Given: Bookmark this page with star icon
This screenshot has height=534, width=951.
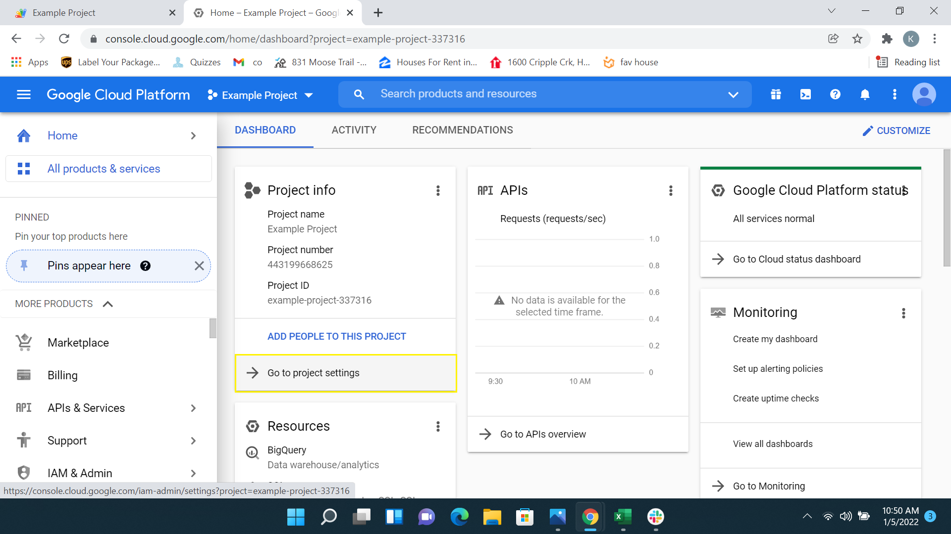Looking at the screenshot, I should point(857,39).
